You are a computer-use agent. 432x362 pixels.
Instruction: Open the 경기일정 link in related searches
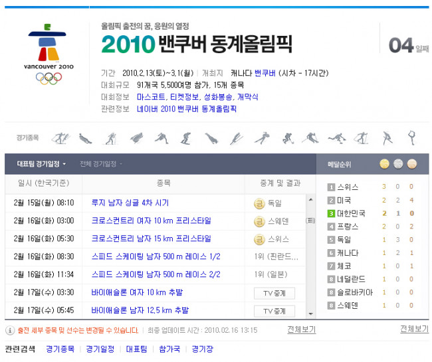click(100, 349)
